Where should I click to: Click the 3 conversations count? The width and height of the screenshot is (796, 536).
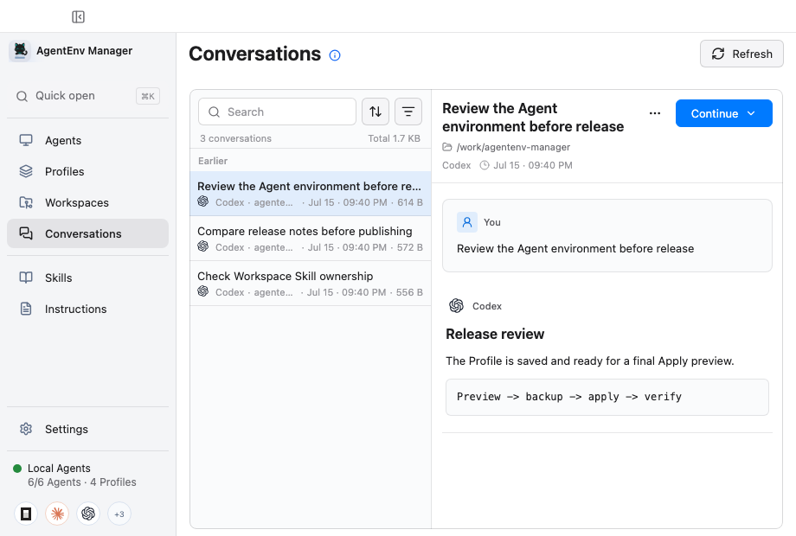coord(235,138)
